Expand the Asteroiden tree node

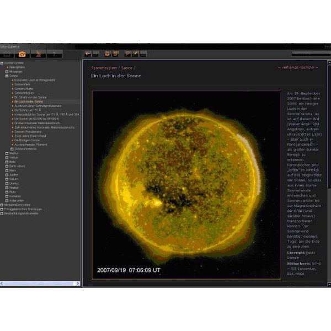click(7, 201)
